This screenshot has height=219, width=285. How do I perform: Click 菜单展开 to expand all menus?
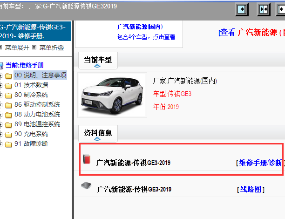pyautogui.click(x=17, y=48)
